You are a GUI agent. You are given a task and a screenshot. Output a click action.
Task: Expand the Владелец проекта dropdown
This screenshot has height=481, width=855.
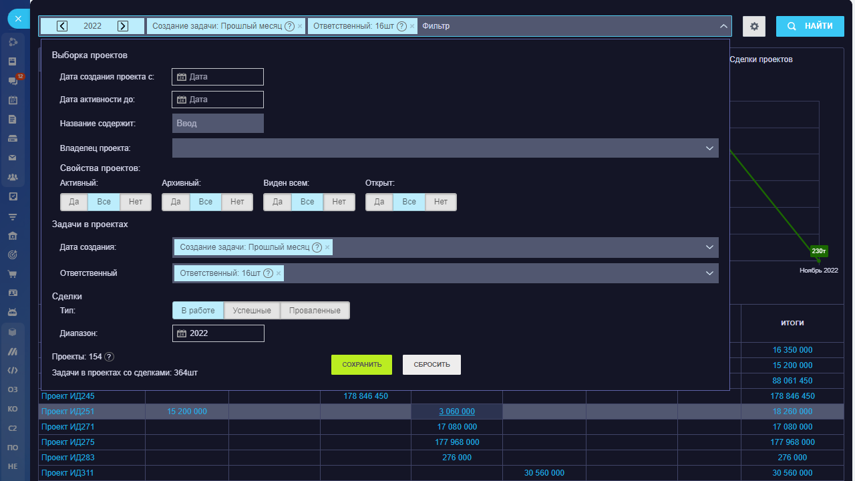click(x=709, y=148)
